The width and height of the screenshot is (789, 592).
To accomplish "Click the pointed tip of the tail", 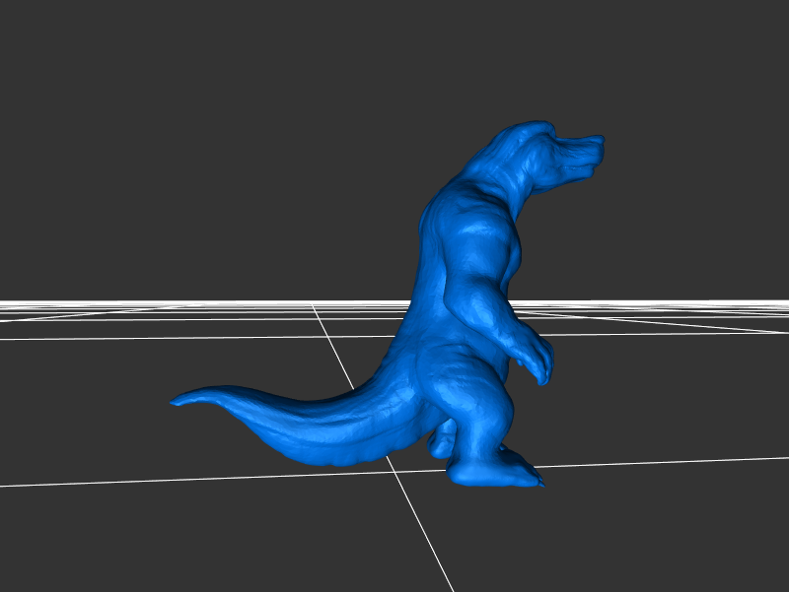I will (x=176, y=401).
